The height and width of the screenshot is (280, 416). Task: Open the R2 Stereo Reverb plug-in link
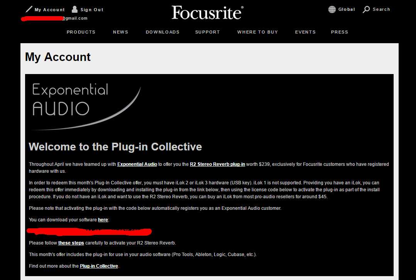pyautogui.click(x=217, y=164)
